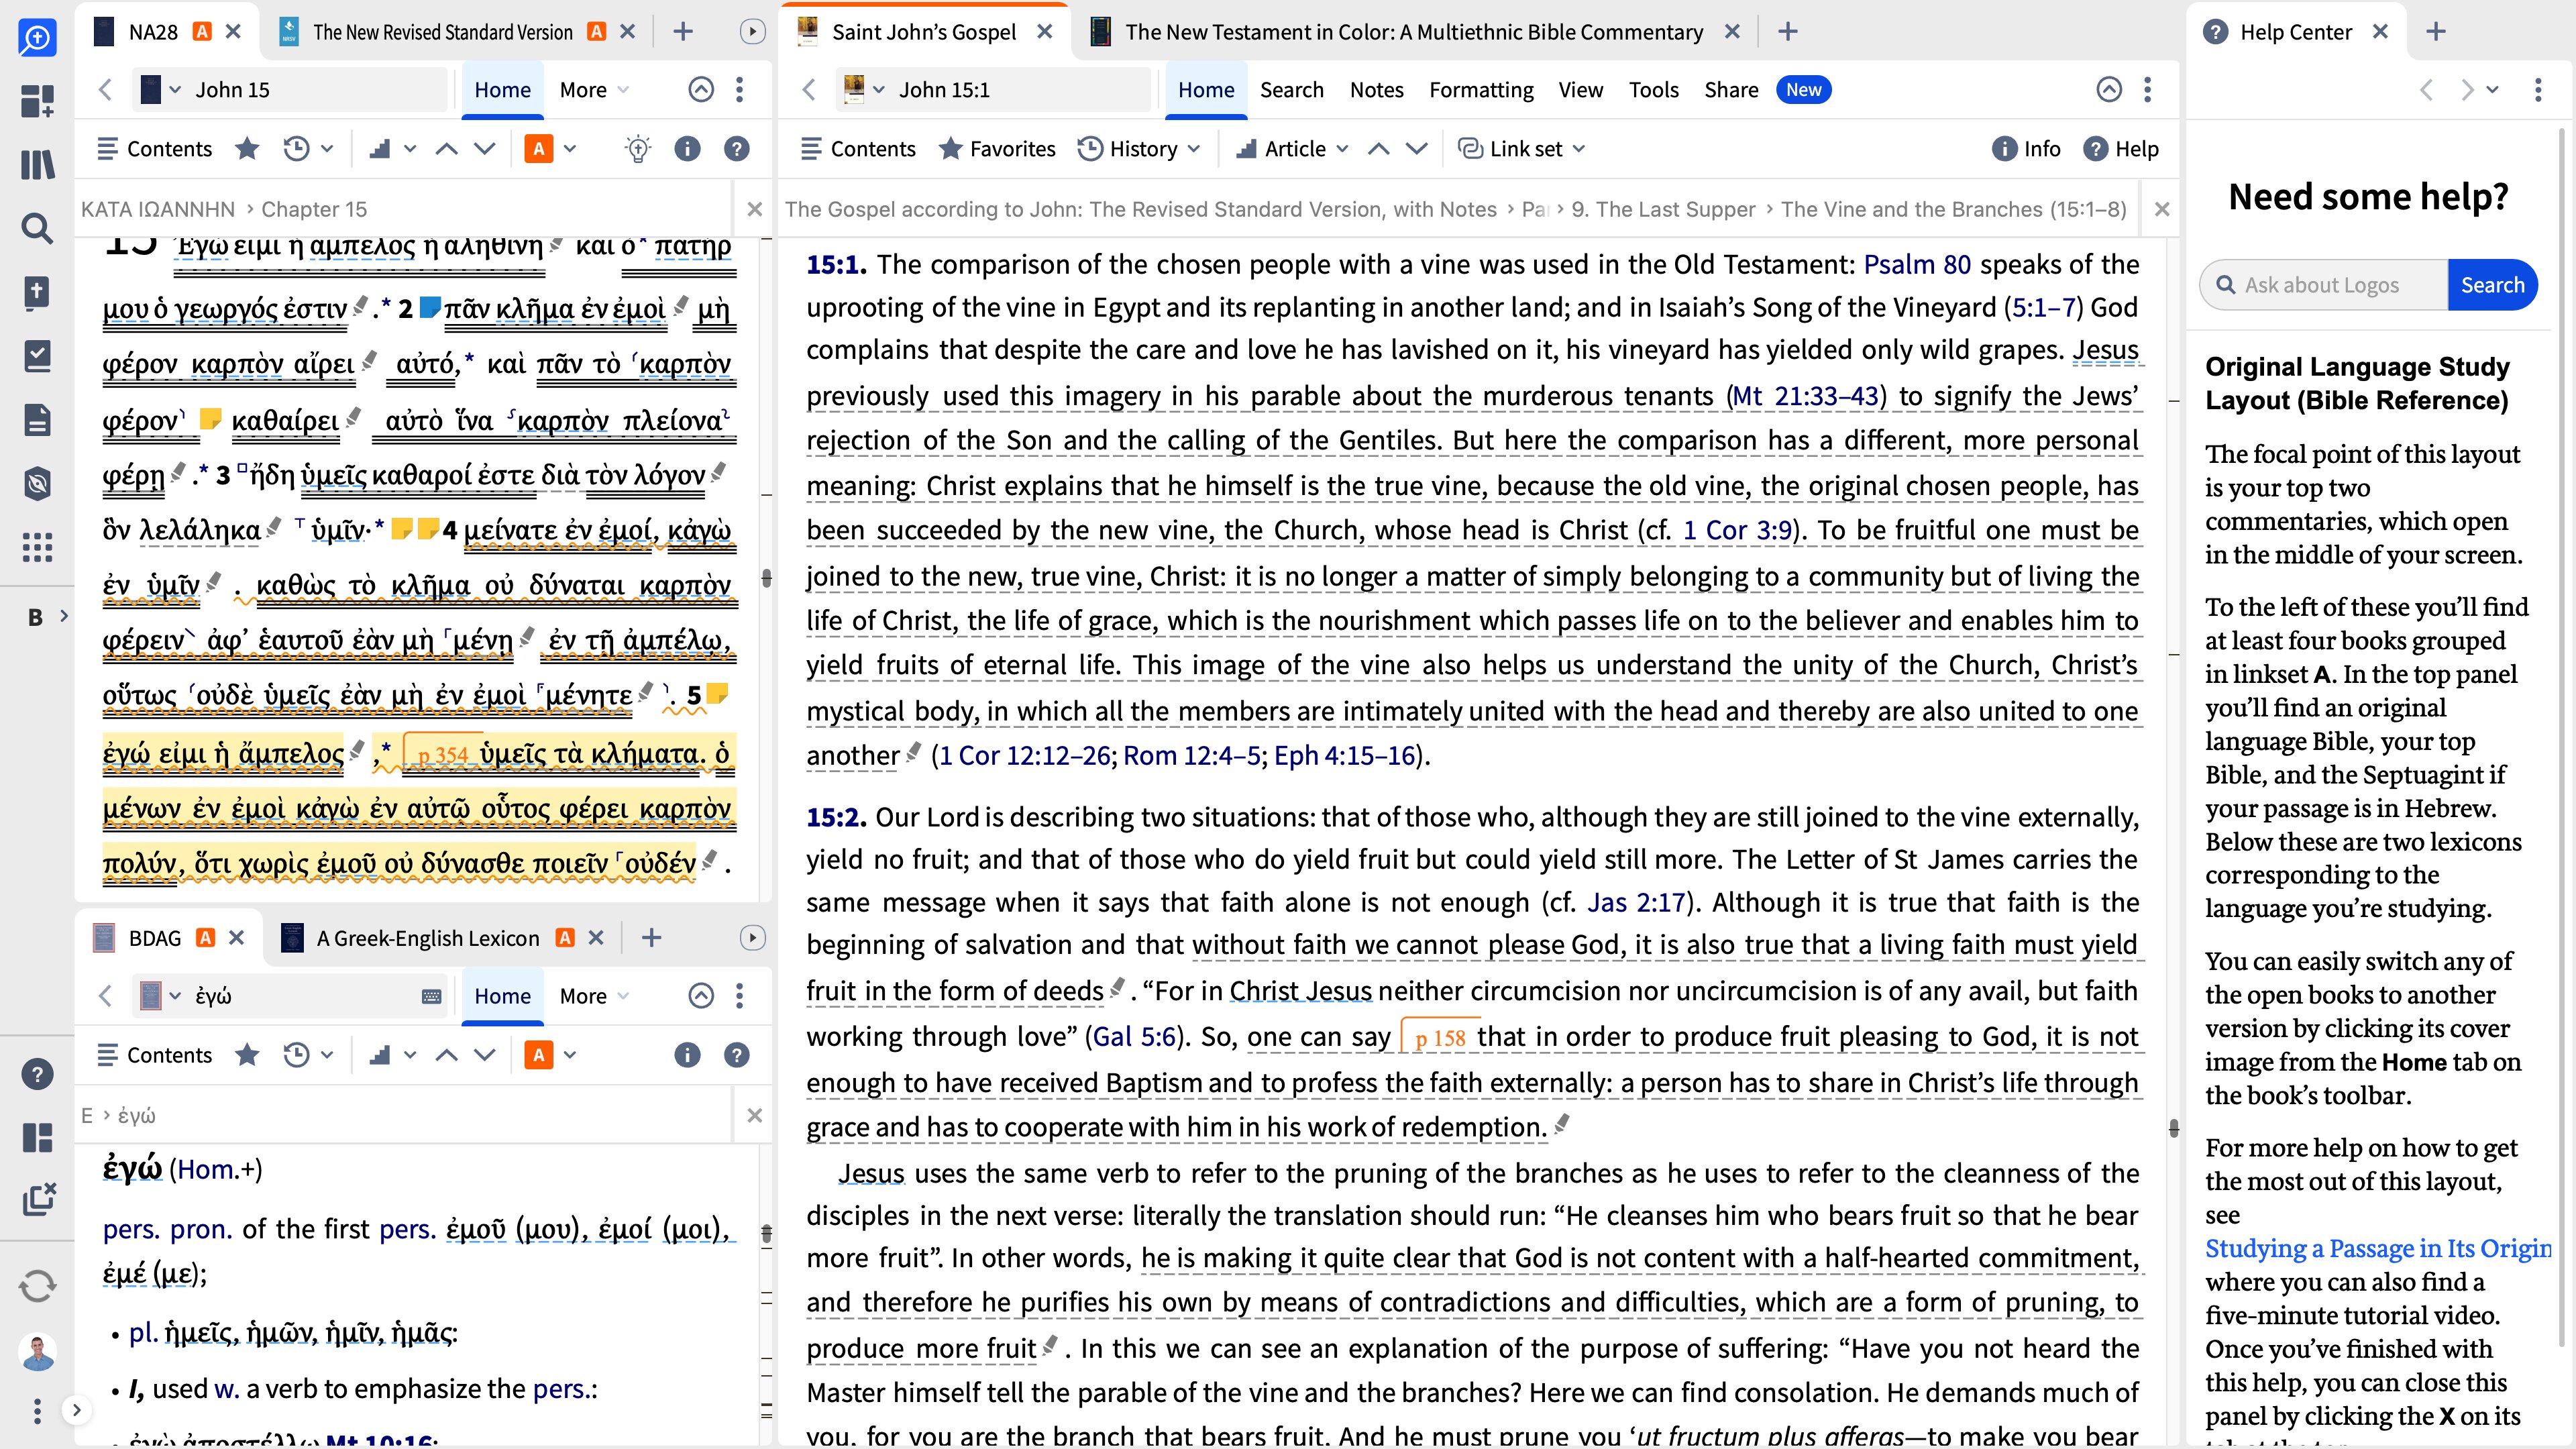This screenshot has width=2576, height=1449.
Task: Go to next chapter in NA28 panel
Action: (485, 149)
